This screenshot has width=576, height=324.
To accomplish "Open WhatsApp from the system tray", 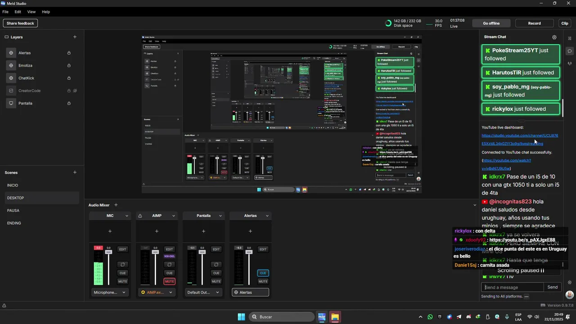I will [430, 317].
